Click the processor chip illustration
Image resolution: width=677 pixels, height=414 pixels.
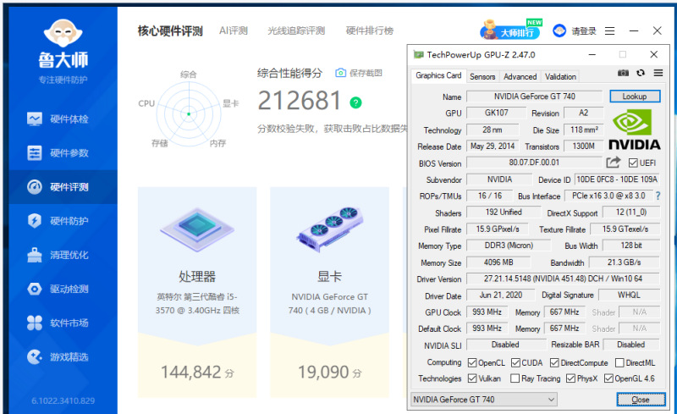(x=197, y=229)
